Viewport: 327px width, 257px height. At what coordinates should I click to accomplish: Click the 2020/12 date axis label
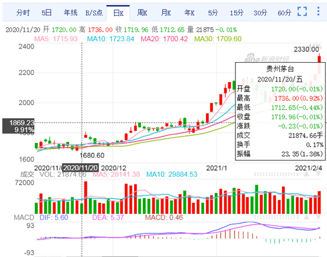[114, 168]
